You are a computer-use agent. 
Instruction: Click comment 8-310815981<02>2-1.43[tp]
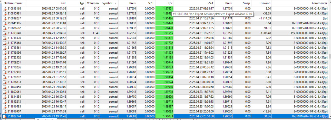pos(310,23)
